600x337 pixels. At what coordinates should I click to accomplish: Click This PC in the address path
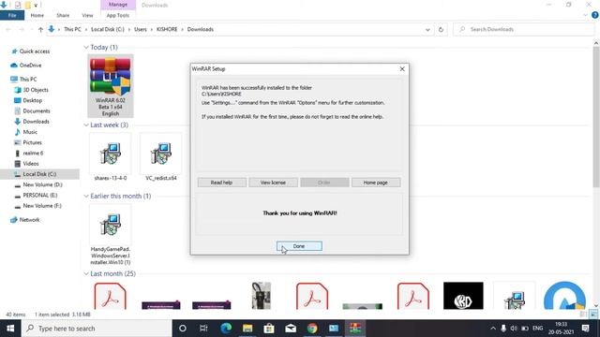72,29
